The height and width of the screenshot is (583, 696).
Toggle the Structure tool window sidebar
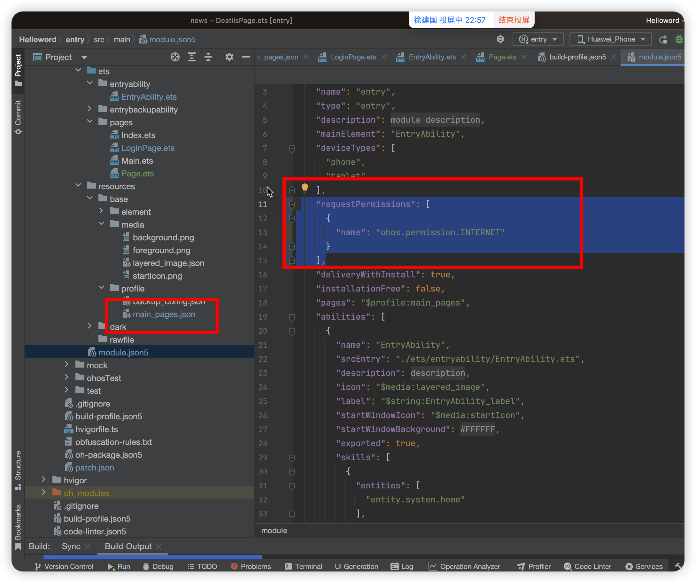18,469
